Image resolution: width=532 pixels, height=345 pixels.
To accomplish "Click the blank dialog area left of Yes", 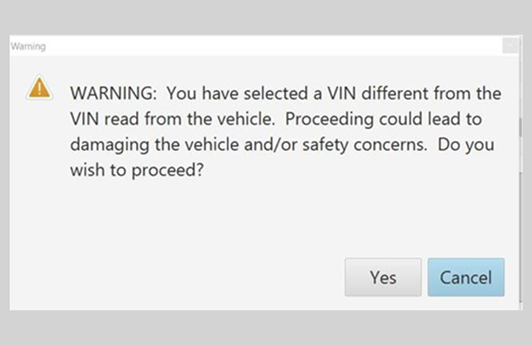I will tap(180, 277).
